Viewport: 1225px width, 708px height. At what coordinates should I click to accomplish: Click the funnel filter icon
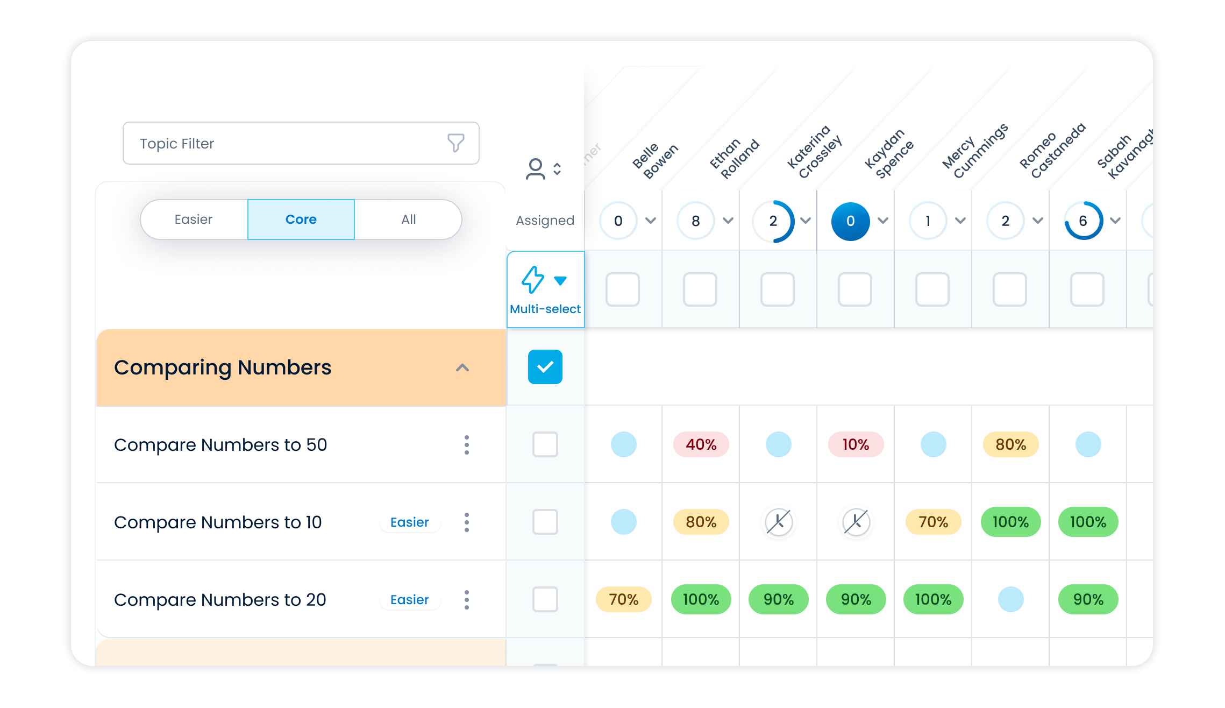point(455,143)
